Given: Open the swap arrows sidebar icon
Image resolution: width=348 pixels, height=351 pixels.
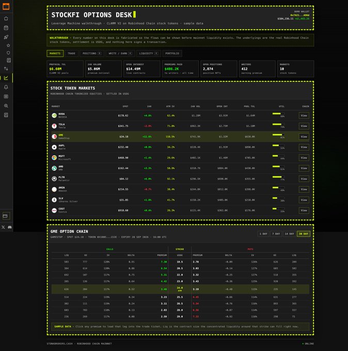Looking at the screenshot, I should point(6,69).
